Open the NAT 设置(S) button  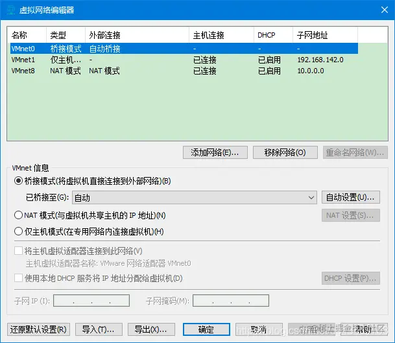pos(351,215)
